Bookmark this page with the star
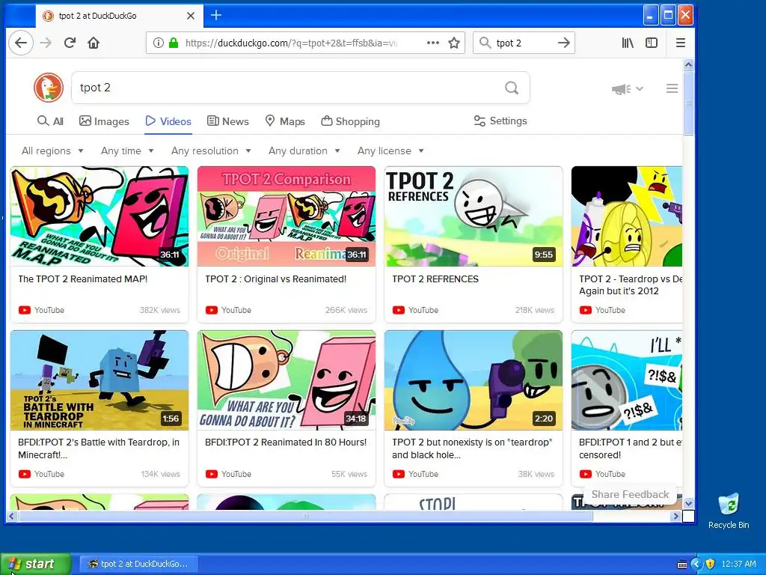 point(454,43)
